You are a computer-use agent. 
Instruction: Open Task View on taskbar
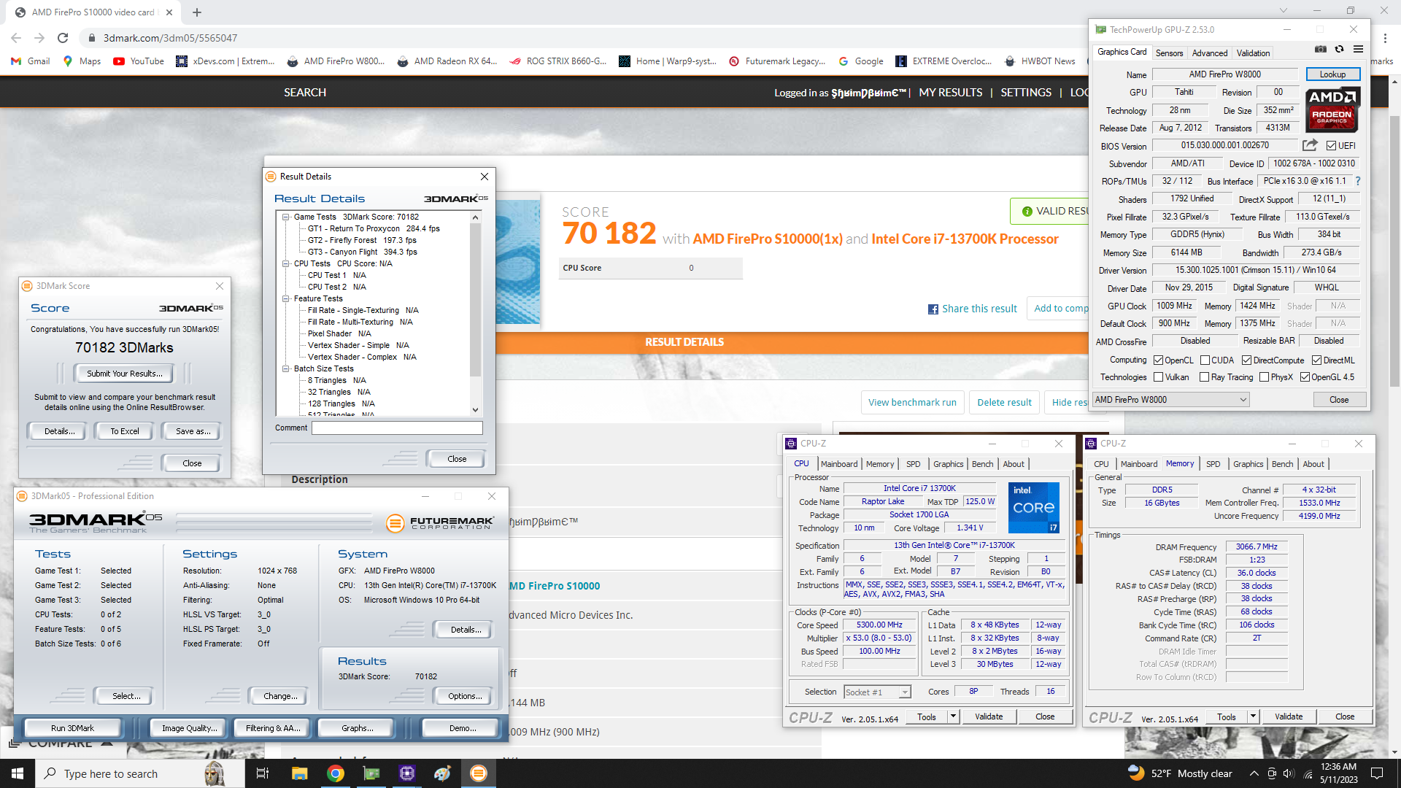(263, 773)
